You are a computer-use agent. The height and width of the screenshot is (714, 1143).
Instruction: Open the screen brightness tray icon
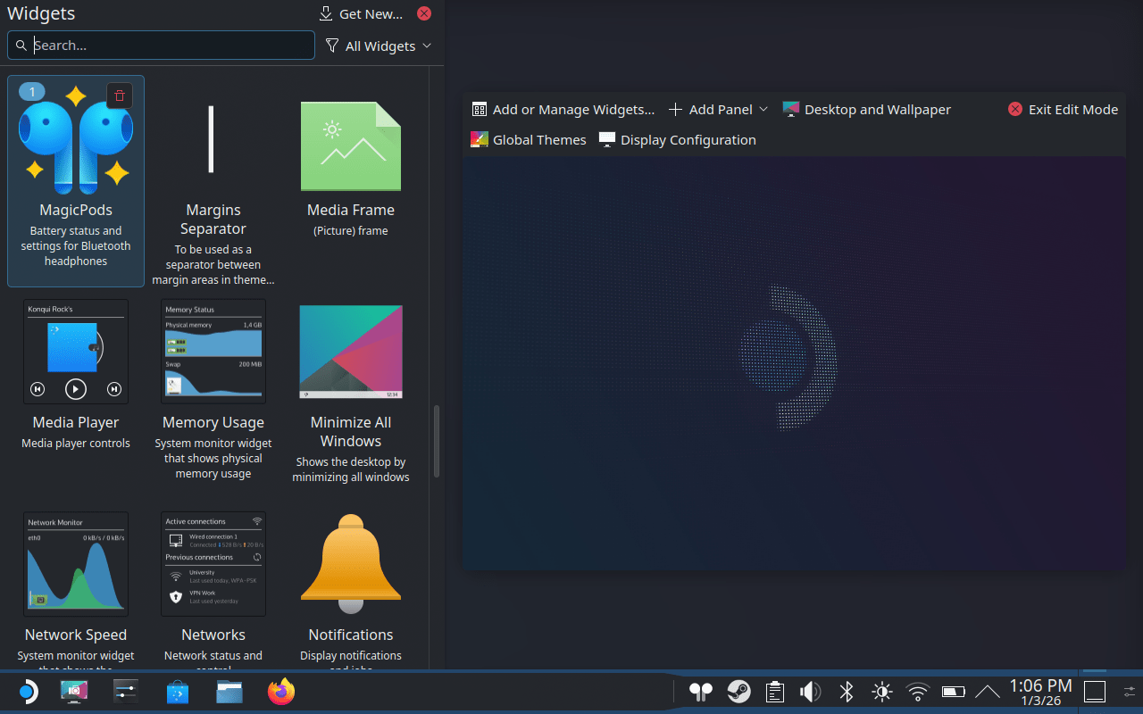(x=882, y=692)
